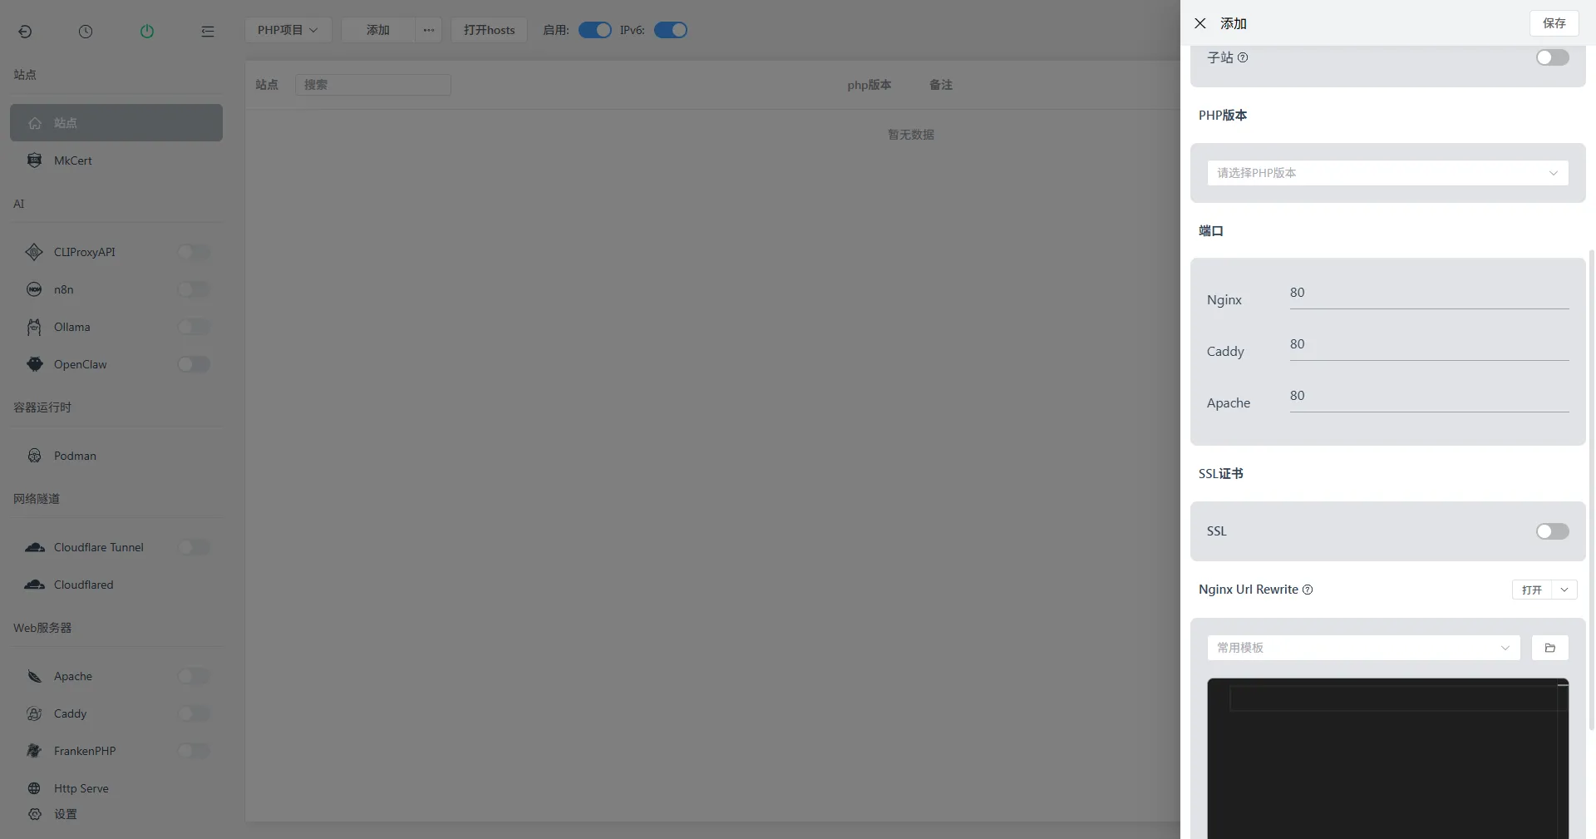Screen dimensions: 1596x839
Task: Click the php版本 column header
Action: point(869,85)
